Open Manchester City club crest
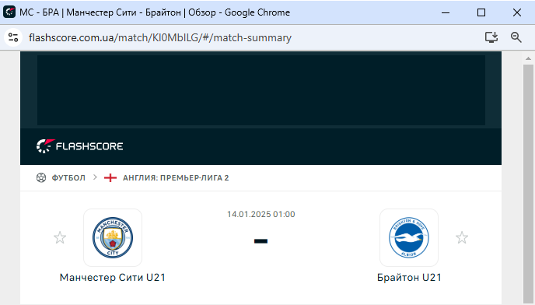The height and width of the screenshot is (305, 535). click(113, 238)
